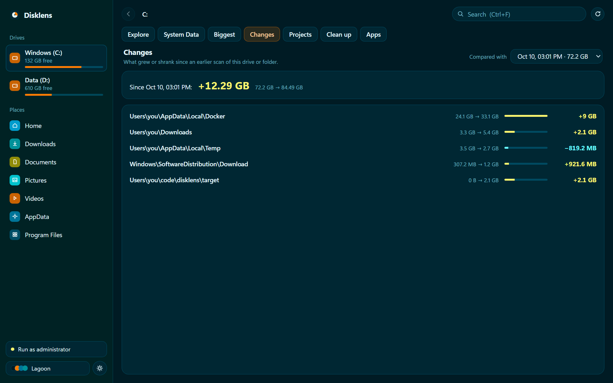The image size is (613, 383).
Task: Click Run as administrator button
Action: pyautogui.click(x=56, y=349)
